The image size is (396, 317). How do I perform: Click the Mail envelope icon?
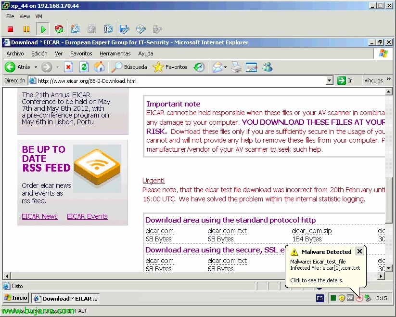coord(217,67)
